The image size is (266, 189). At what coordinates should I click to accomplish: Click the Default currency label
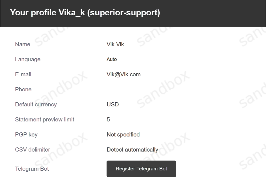coord(36,104)
